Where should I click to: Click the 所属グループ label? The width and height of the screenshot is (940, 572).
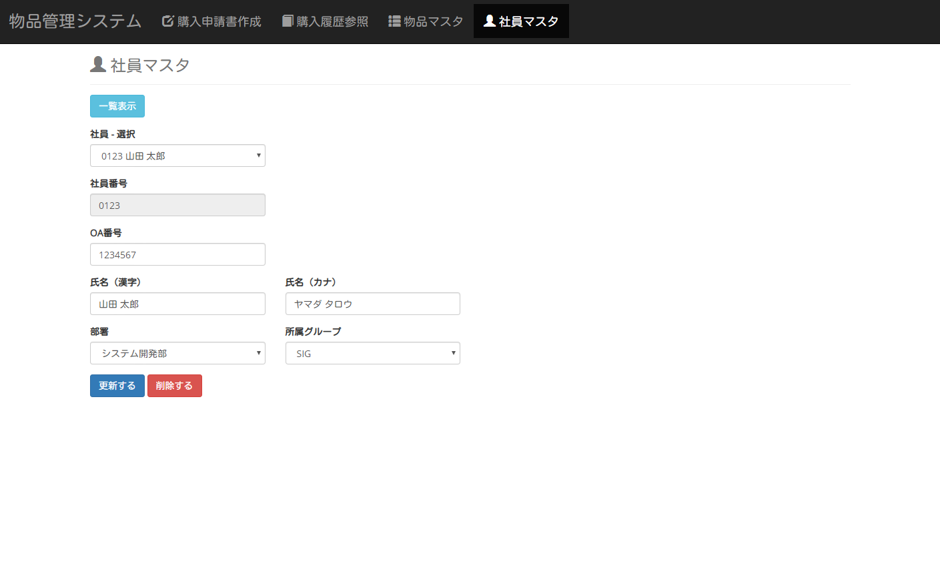[x=314, y=332]
